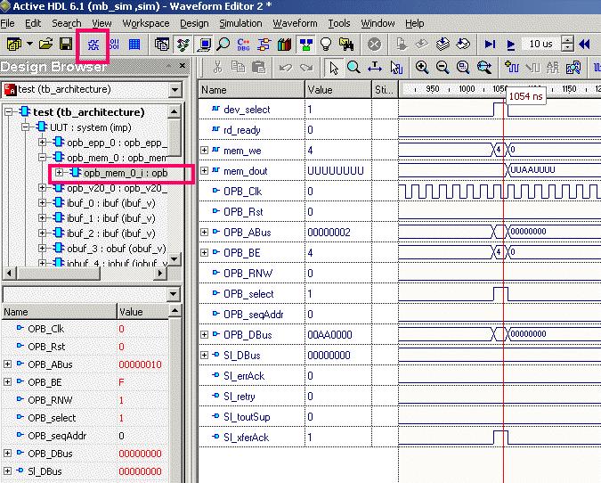Restart simulation with the double-left arrows

584,45
